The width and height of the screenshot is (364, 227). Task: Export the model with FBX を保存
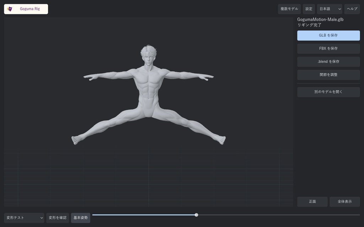tap(328, 49)
